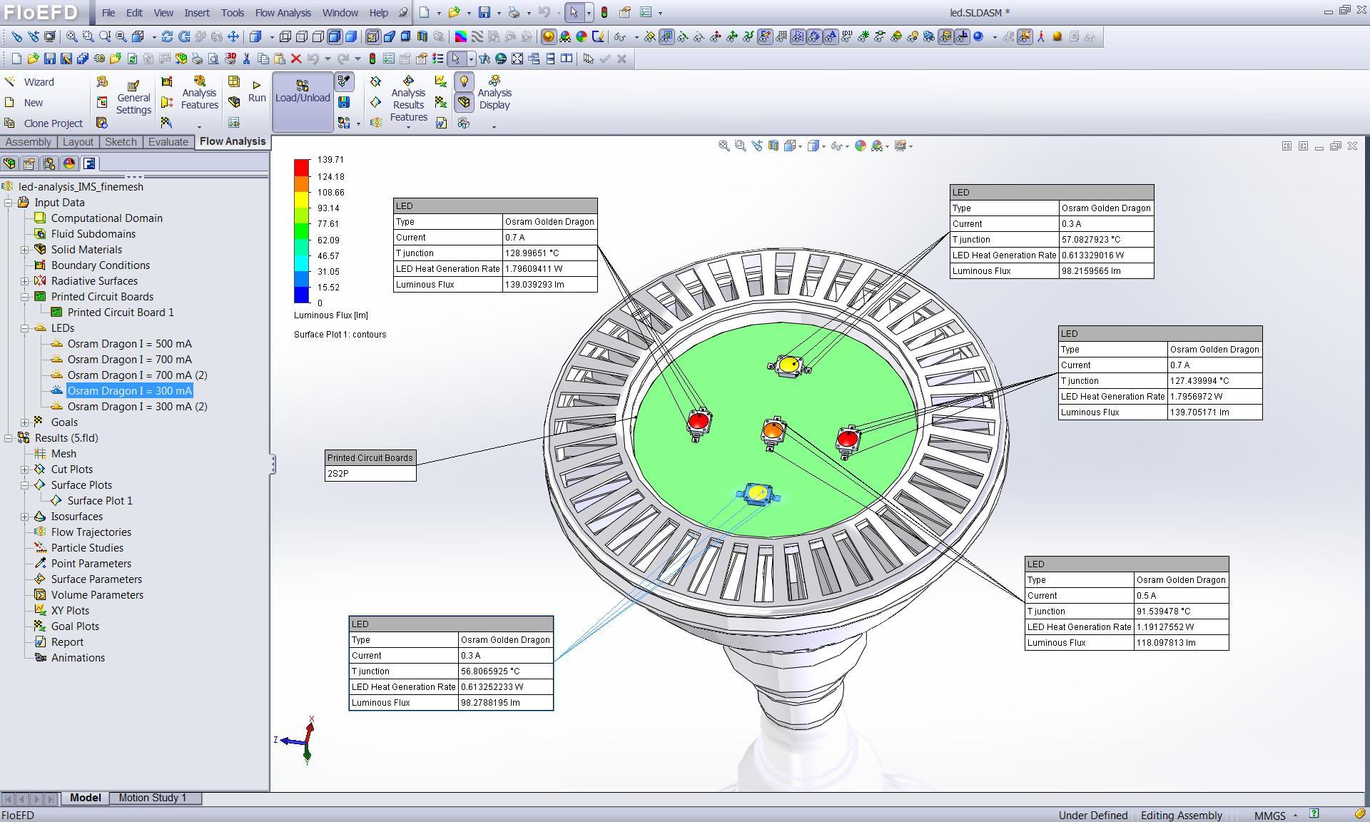Click Clone Project in the ribbon
Screen dimensions: 1370x822
53,123
